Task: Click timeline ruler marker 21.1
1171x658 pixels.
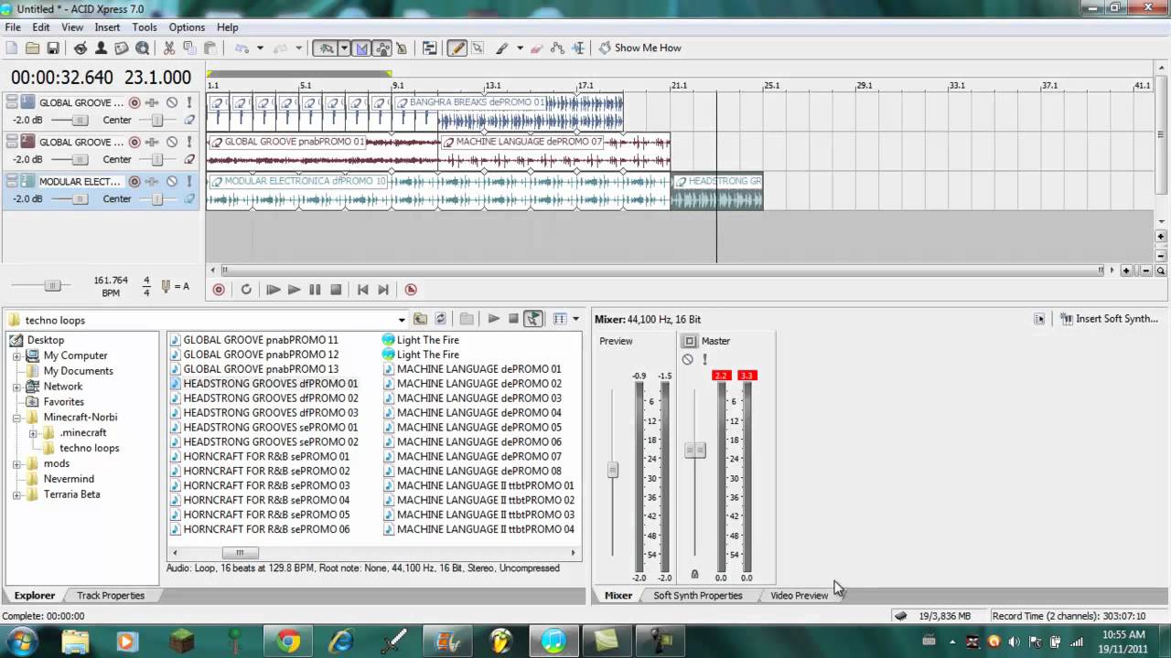Action: tap(678, 85)
